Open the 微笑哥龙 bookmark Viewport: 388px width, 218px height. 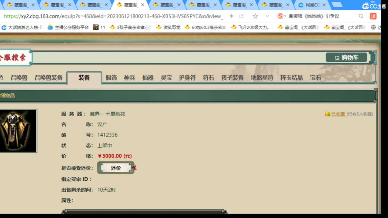(168, 27)
